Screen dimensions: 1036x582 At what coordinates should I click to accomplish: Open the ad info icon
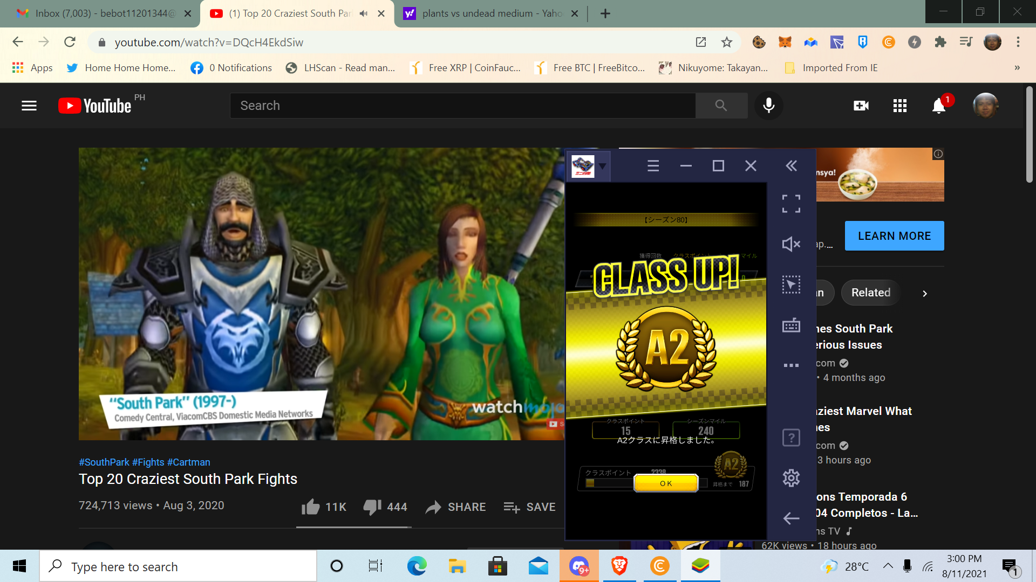[x=938, y=154]
